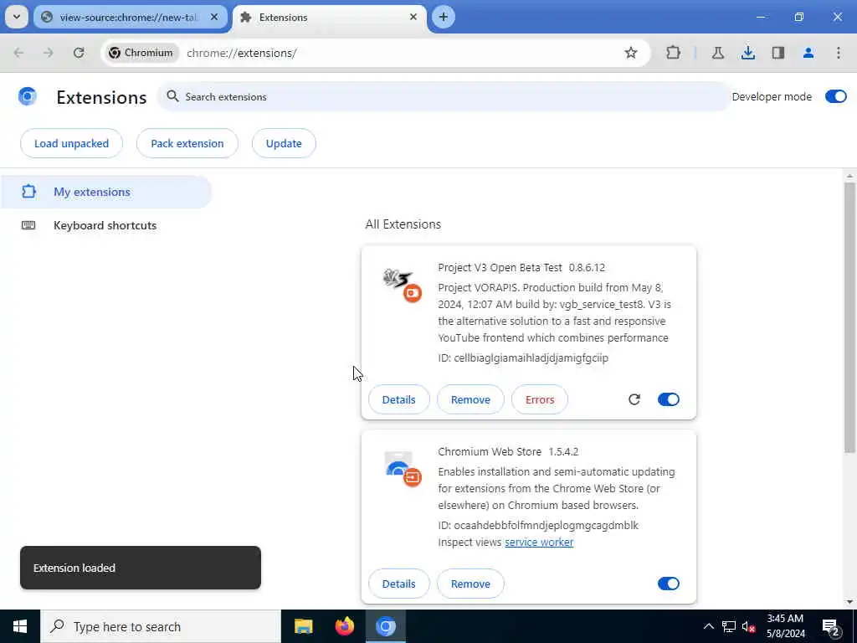Click Pack extension button

(x=187, y=143)
